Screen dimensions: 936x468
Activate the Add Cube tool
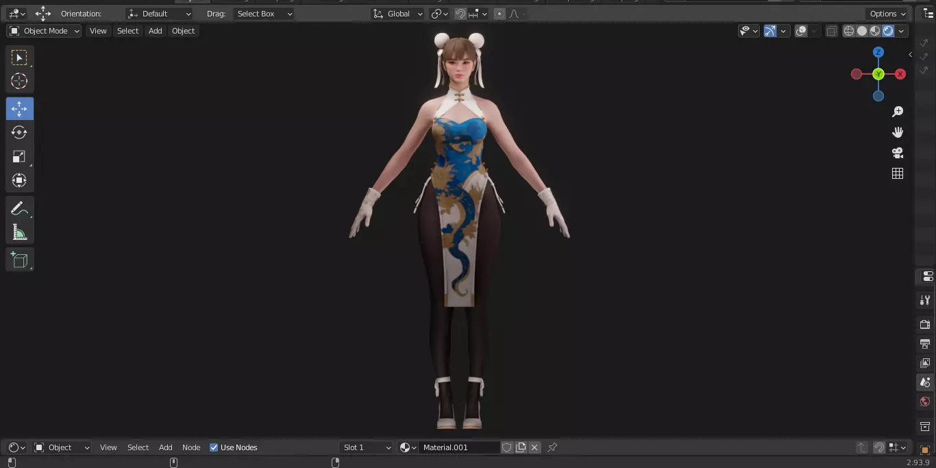pos(19,260)
